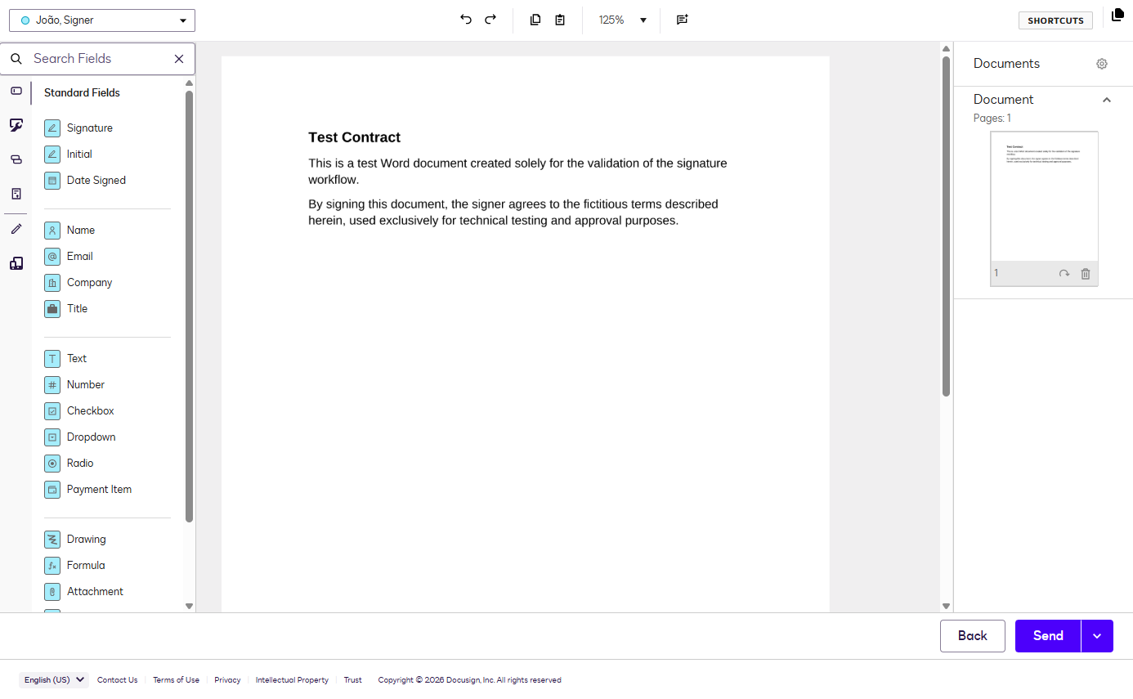
Task: Select the bottom sidebar templates icon
Action: click(16, 263)
